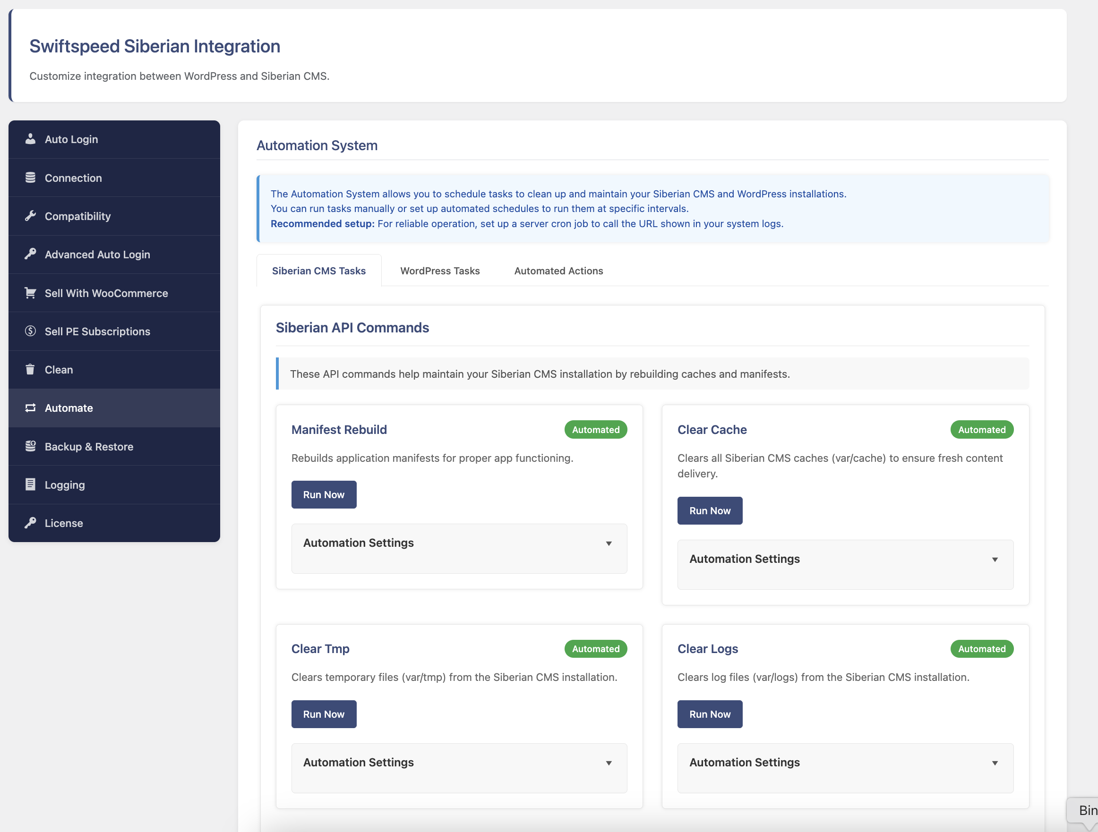
Task: Click the arrow in Clear Logs settings
Action: pyautogui.click(x=995, y=763)
